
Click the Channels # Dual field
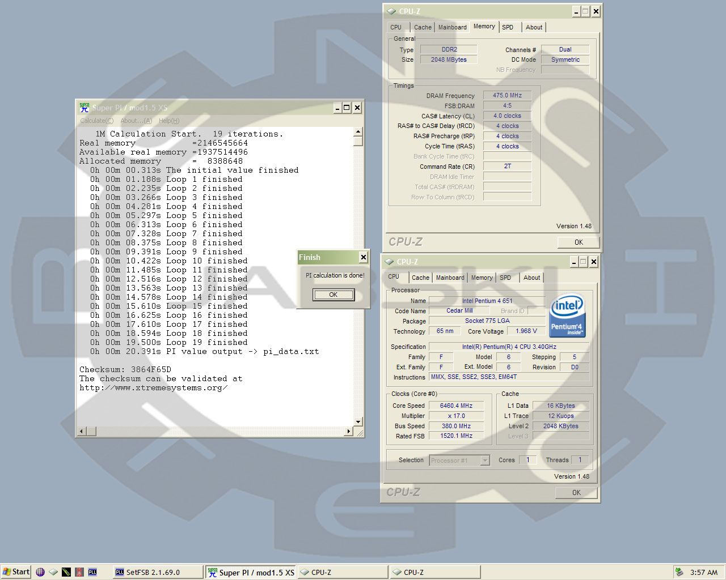click(x=565, y=49)
